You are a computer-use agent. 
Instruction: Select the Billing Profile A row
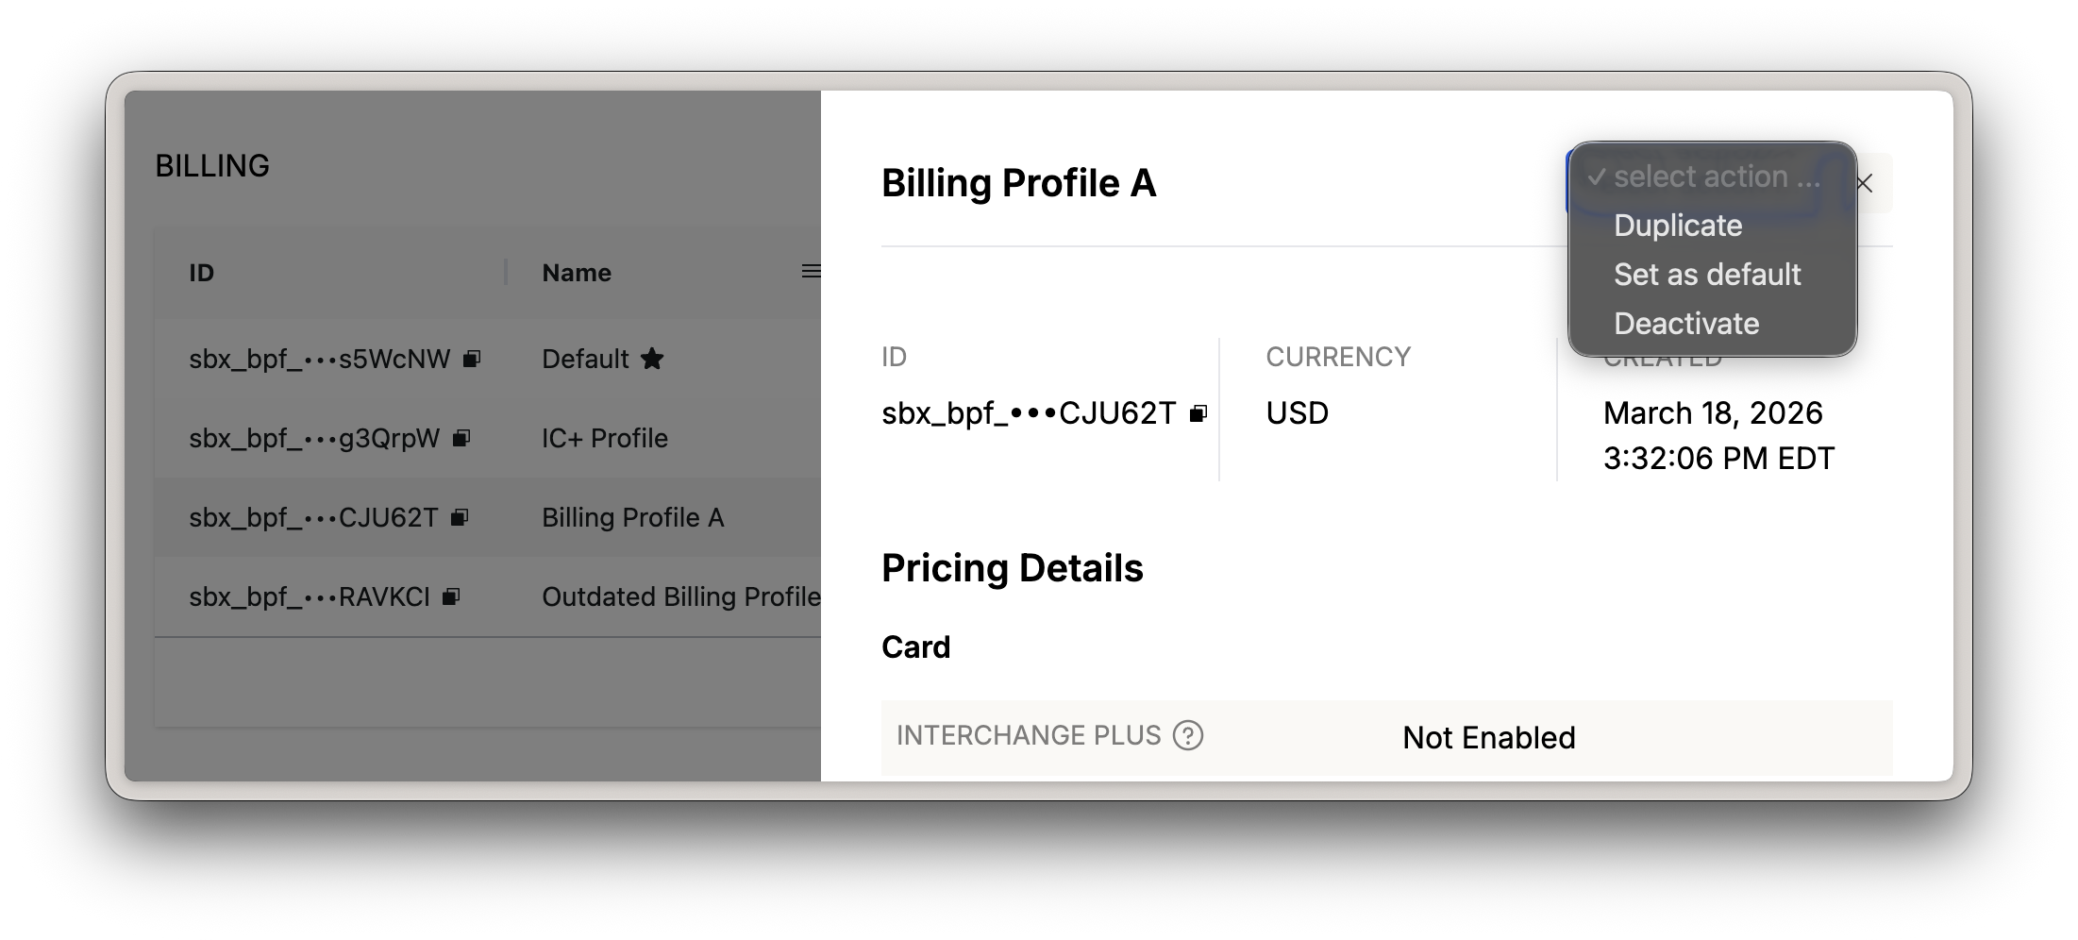click(632, 517)
